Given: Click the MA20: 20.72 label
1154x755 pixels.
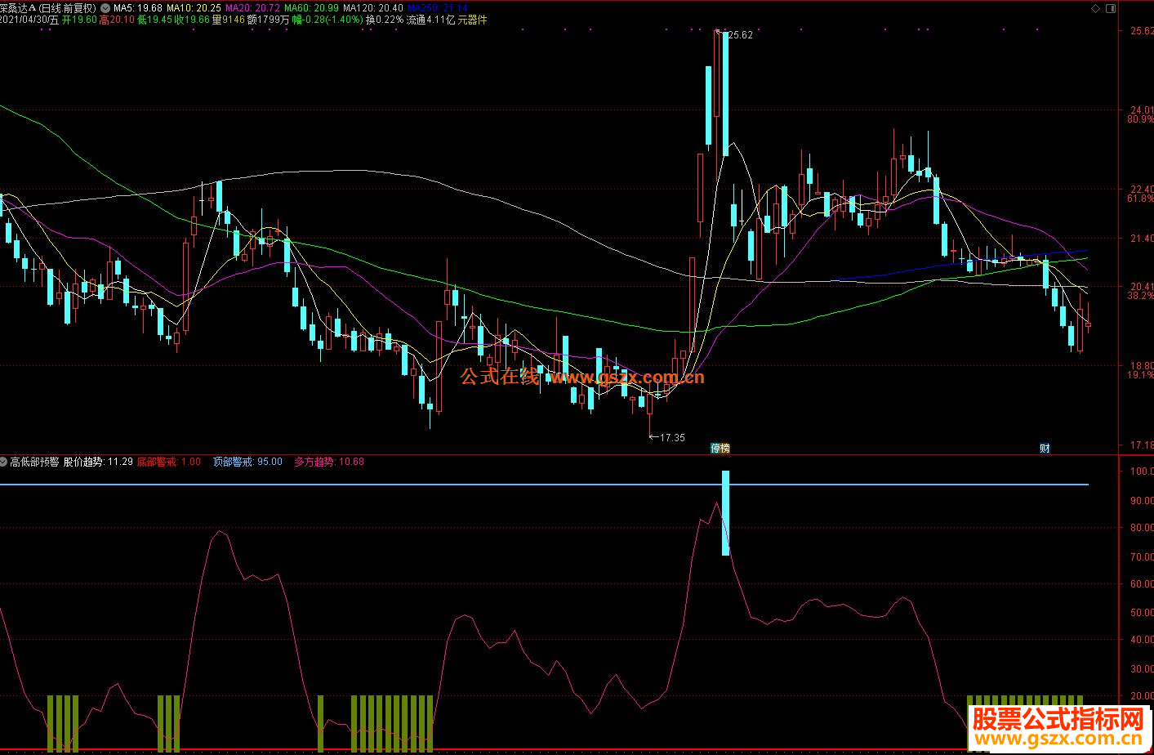Looking at the screenshot, I should [x=252, y=8].
